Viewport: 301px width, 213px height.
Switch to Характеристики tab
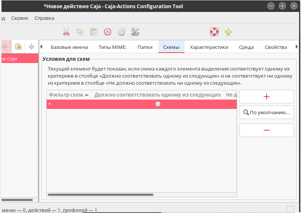[x=209, y=47]
